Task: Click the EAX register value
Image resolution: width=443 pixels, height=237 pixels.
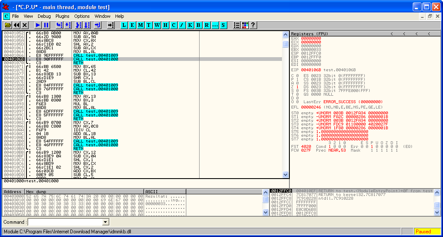Action: [x=311, y=39]
